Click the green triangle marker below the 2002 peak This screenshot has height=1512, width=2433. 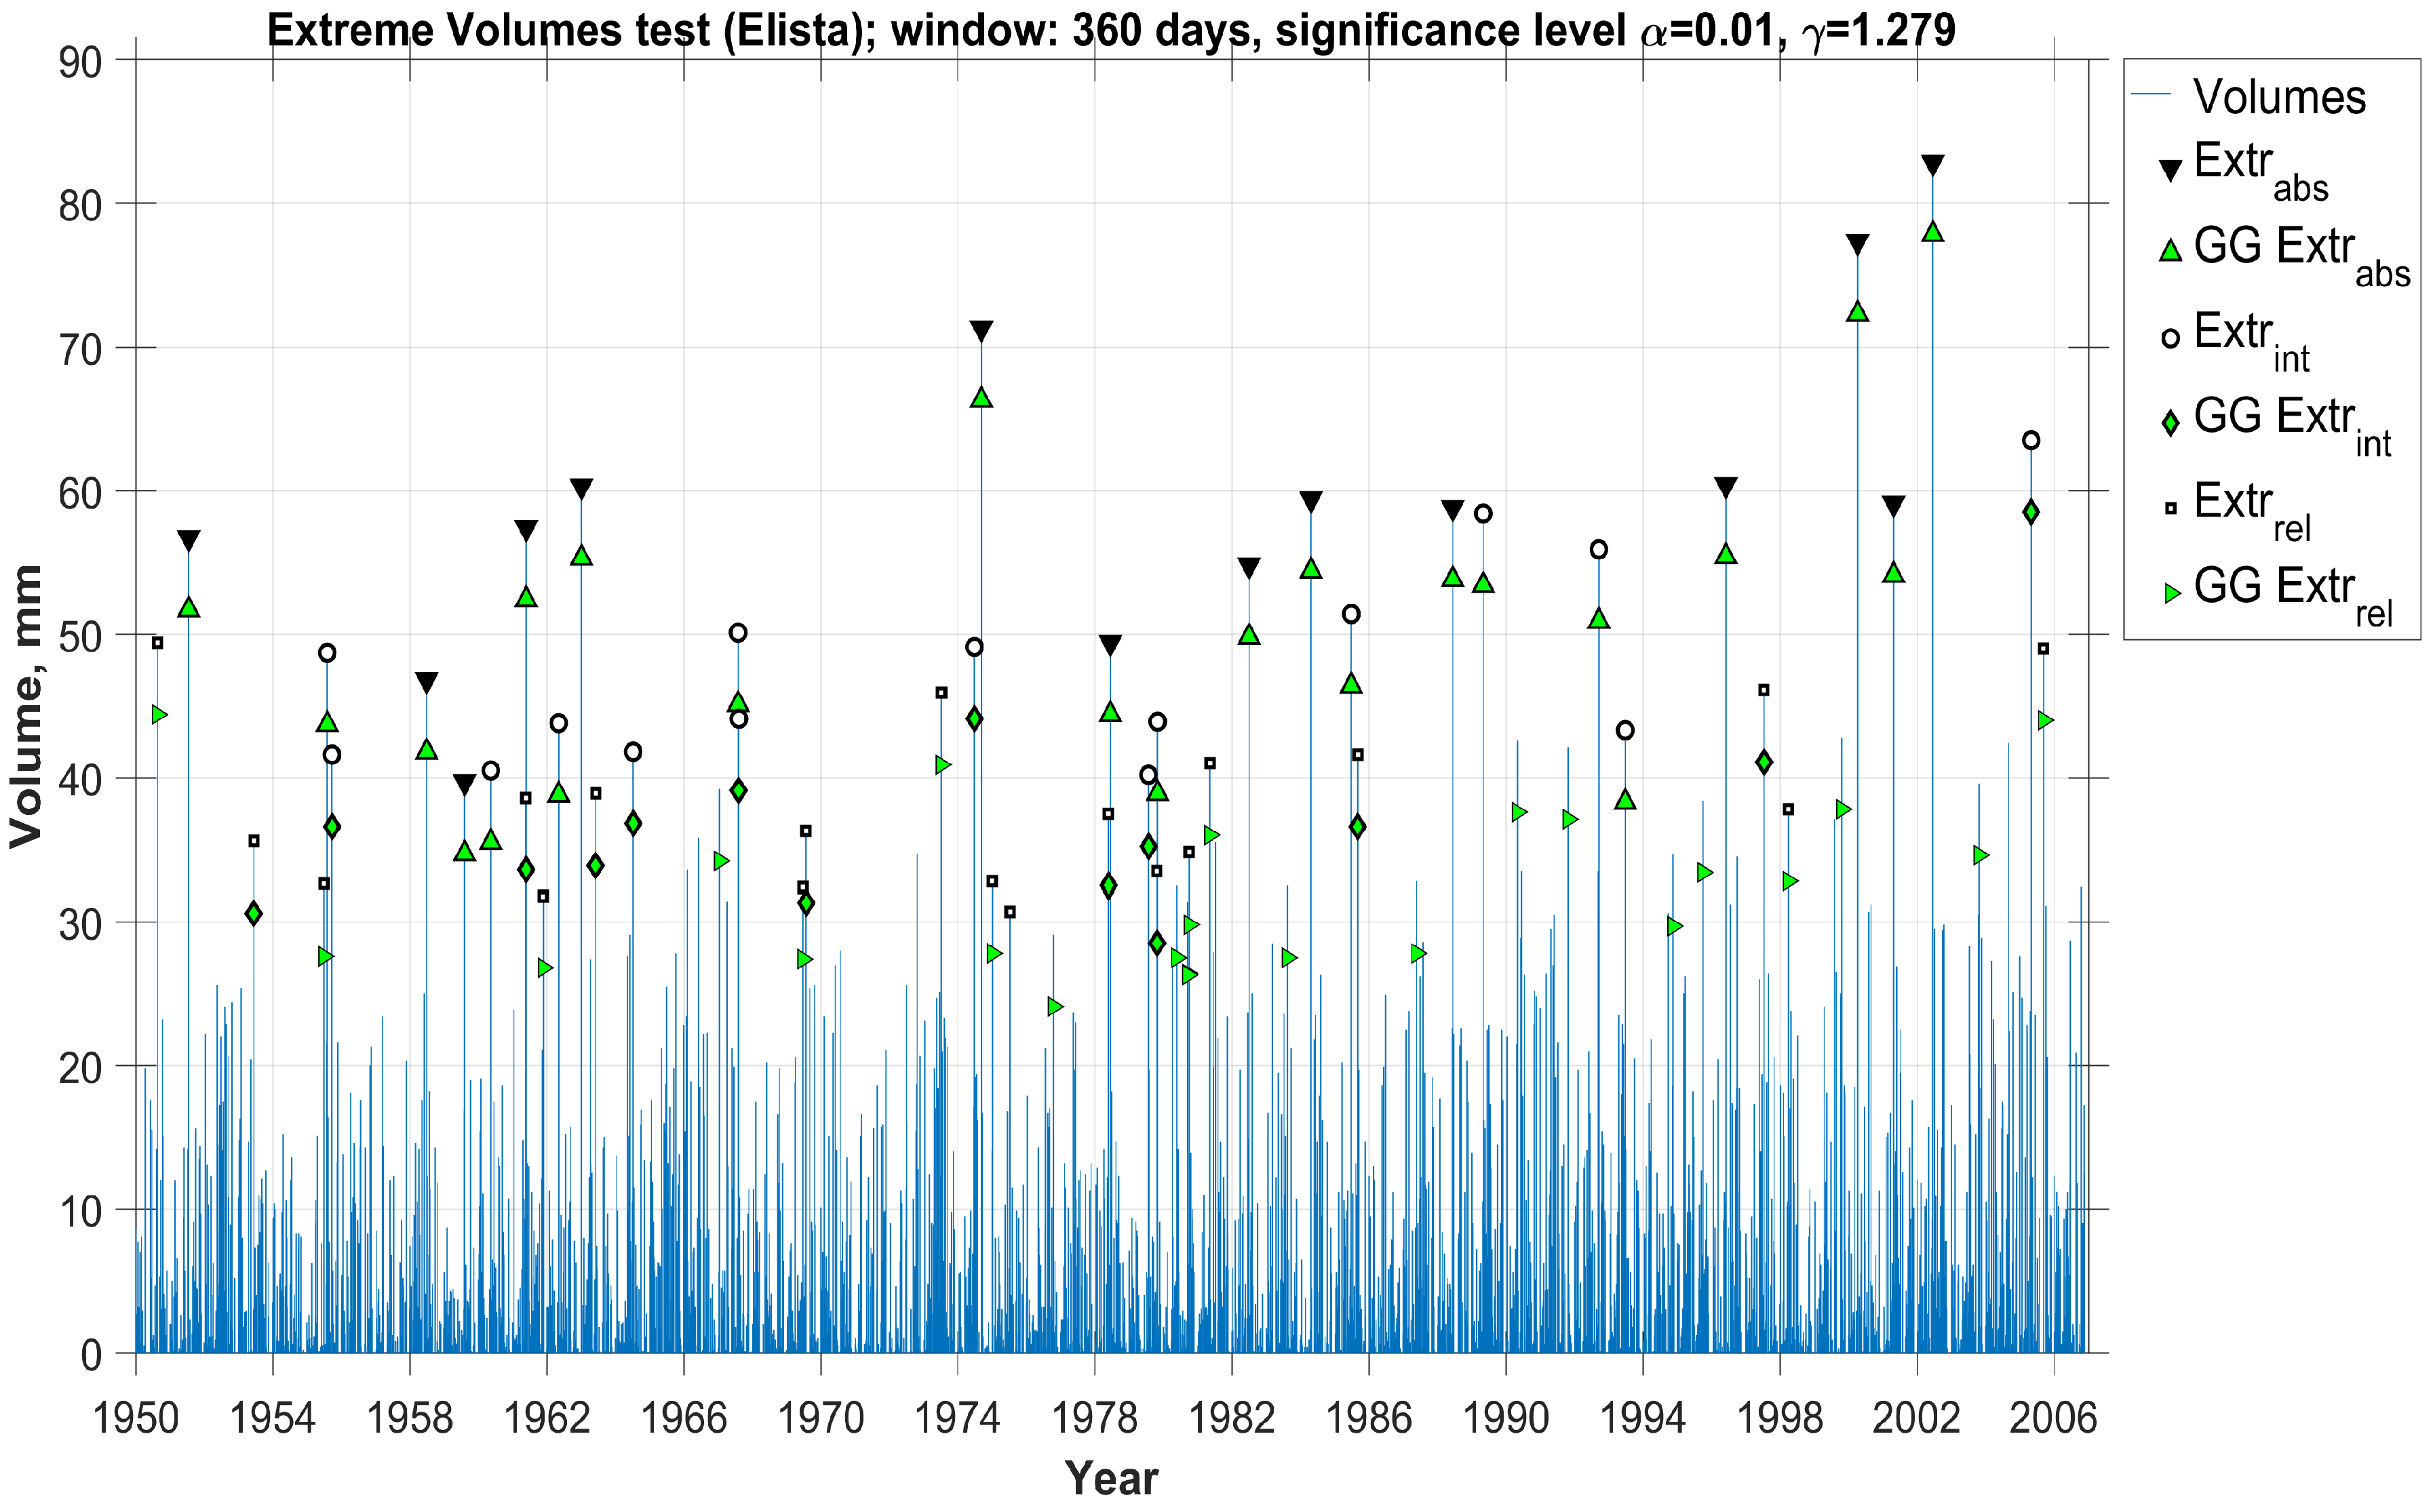[1932, 232]
